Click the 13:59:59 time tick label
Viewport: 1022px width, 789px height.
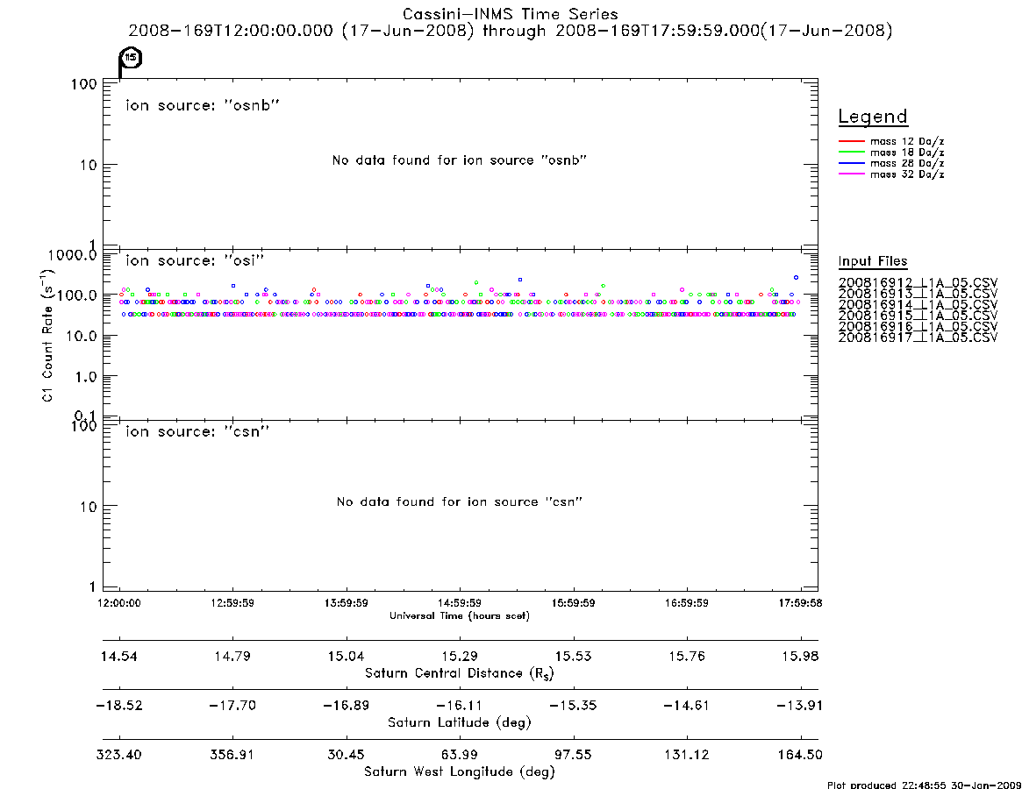347,603
